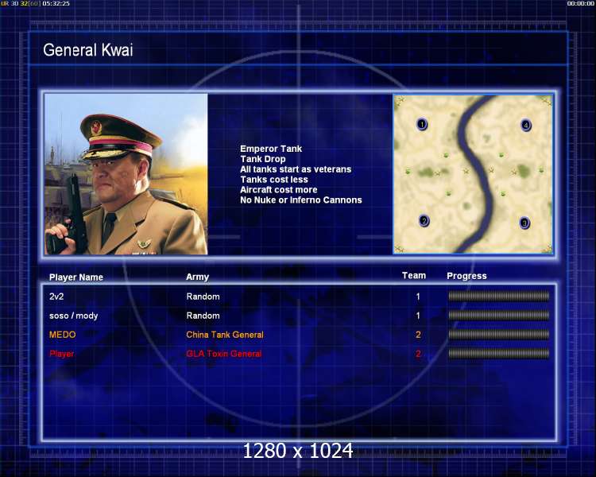Click the 'Team' column header
596x477 pixels.
coord(414,276)
